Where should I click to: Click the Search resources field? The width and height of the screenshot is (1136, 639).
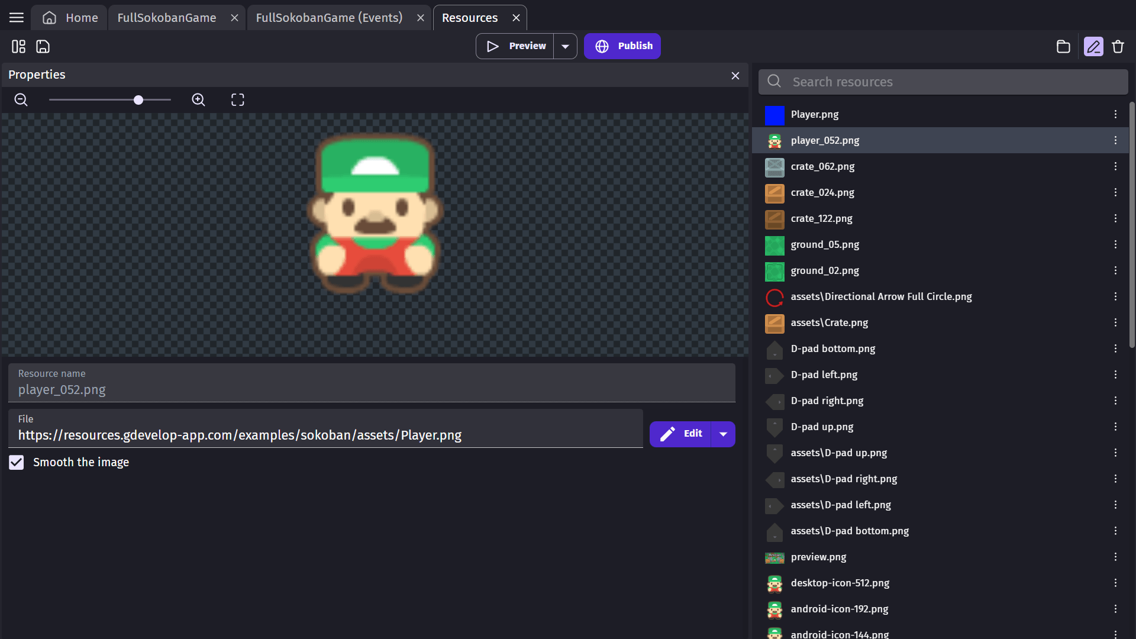953,82
